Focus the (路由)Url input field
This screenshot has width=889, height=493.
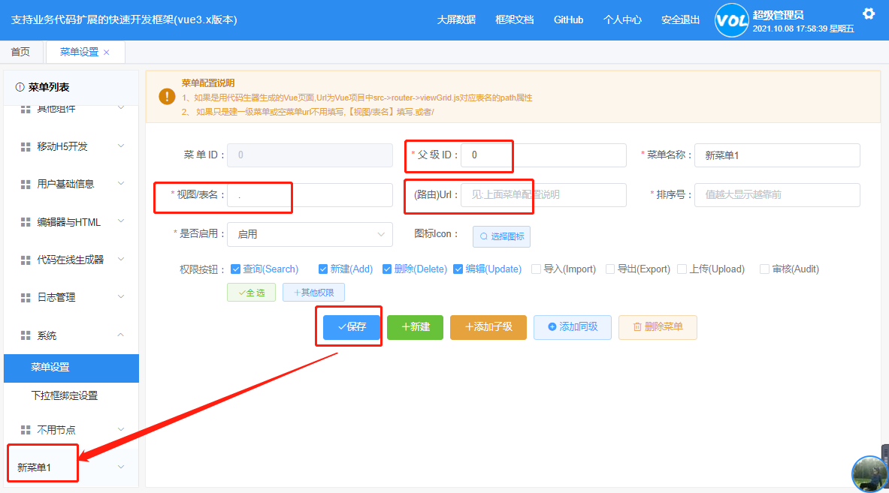tap(543, 194)
